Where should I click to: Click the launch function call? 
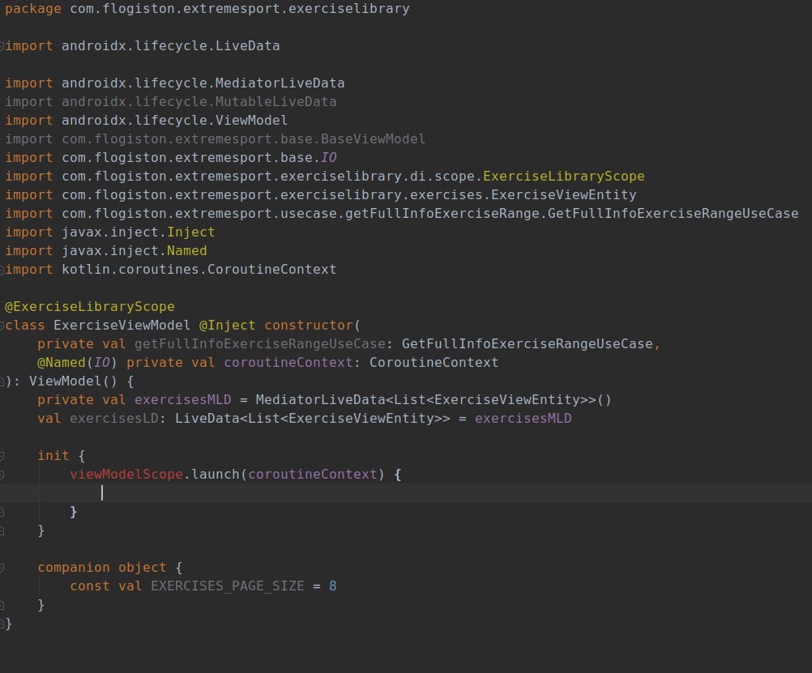pos(215,475)
